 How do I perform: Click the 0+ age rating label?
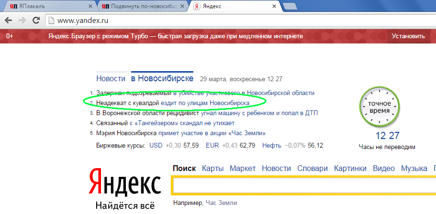point(10,36)
